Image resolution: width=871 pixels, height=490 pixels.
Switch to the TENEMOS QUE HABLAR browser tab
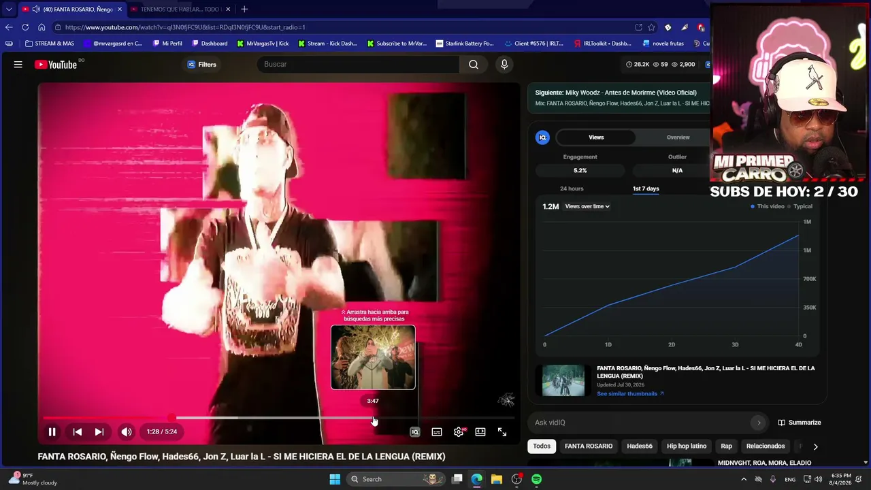pyautogui.click(x=180, y=9)
